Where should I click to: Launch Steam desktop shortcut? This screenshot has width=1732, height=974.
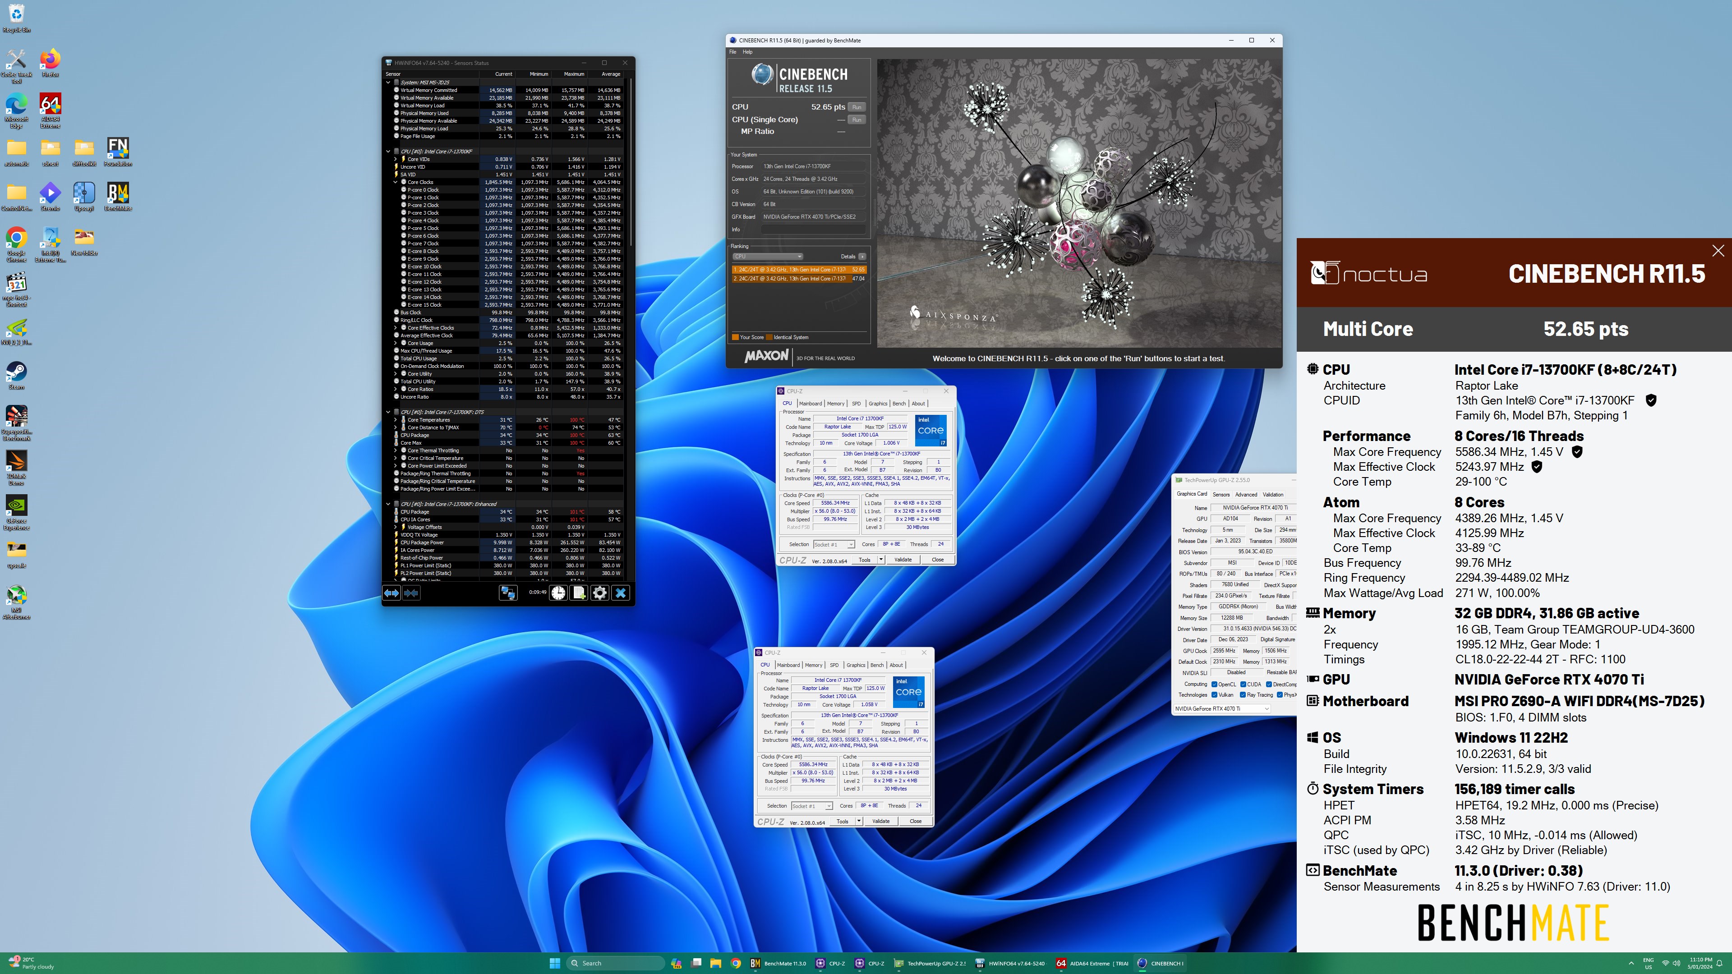click(16, 375)
